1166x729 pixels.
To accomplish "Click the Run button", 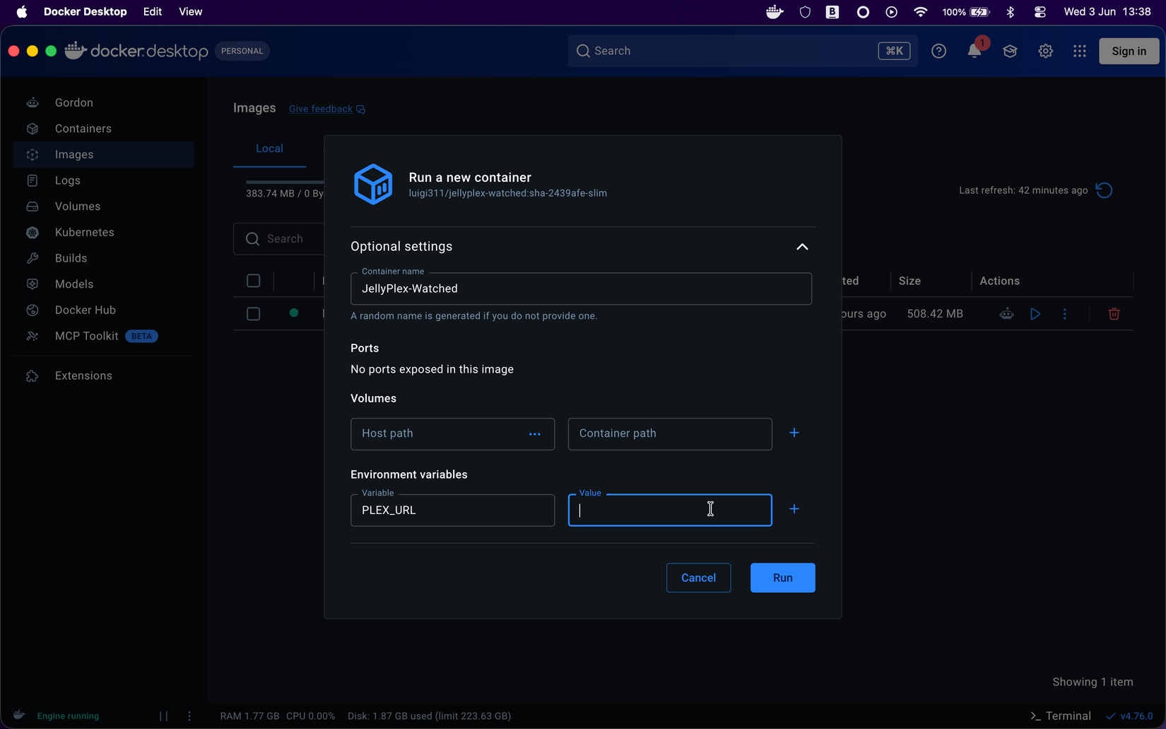I will pyautogui.click(x=782, y=578).
